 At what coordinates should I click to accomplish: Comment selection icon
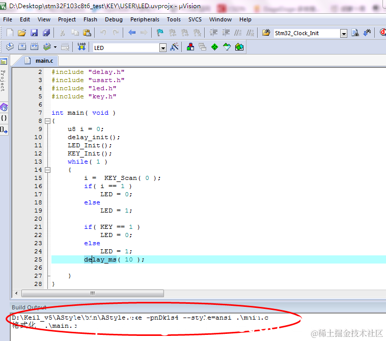pyautogui.click(x=237, y=33)
